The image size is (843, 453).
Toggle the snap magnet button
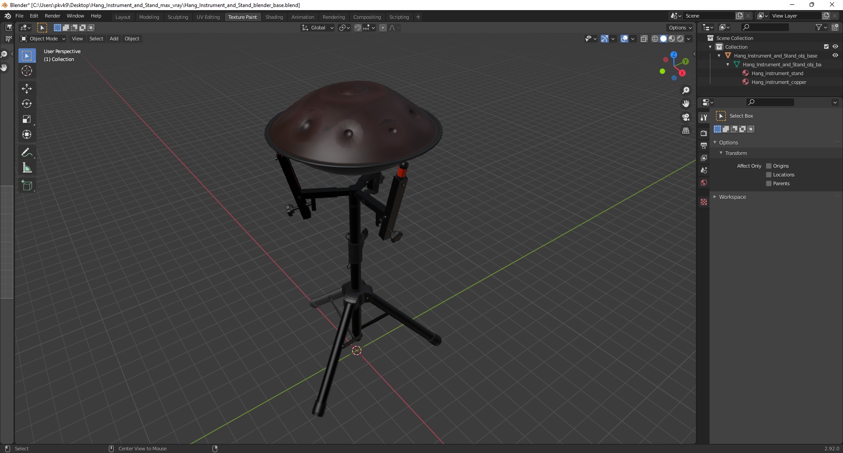[x=358, y=28]
